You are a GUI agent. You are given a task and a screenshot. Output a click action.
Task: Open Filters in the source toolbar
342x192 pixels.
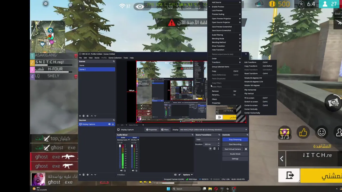coord(165,130)
